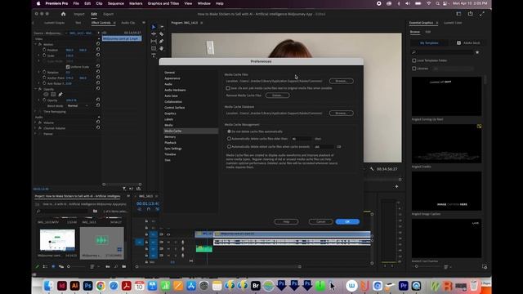This screenshot has width=523, height=294.
Task: Enable saving cache files next to originals
Action: [x=228, y=88]
